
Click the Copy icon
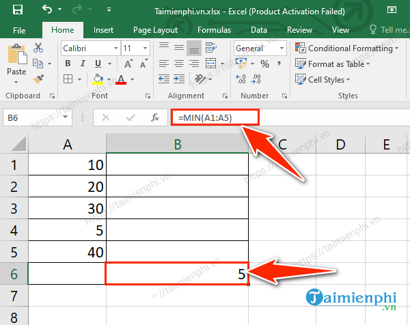click(x=38, y=63)
